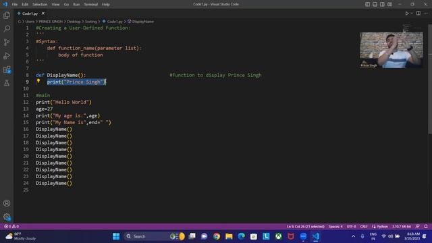Open the Run and Debug view
The image size is (432, 243).
point(7,55)
